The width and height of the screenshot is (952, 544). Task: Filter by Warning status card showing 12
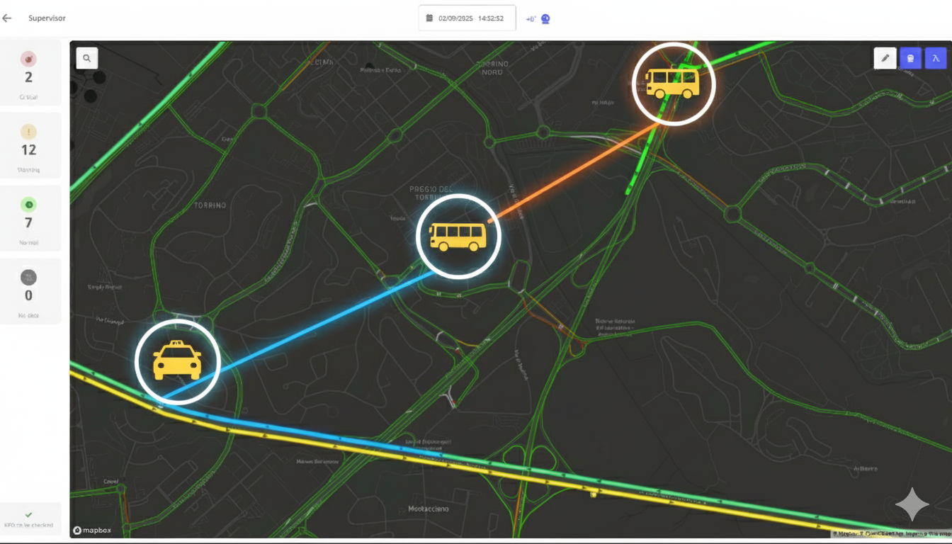pos(29,147)
